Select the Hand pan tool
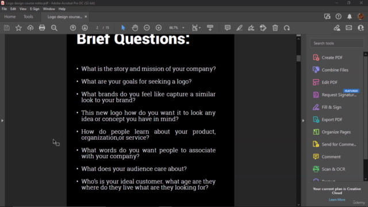Screen dimensions: 368x207 [135, 28]
